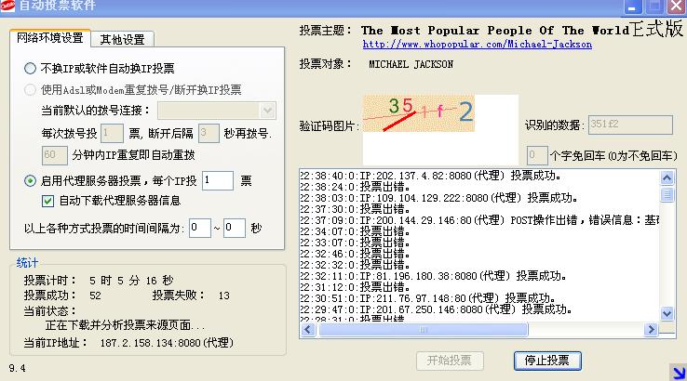
Task: Click the version number 9.4
Action: (17, 368)
